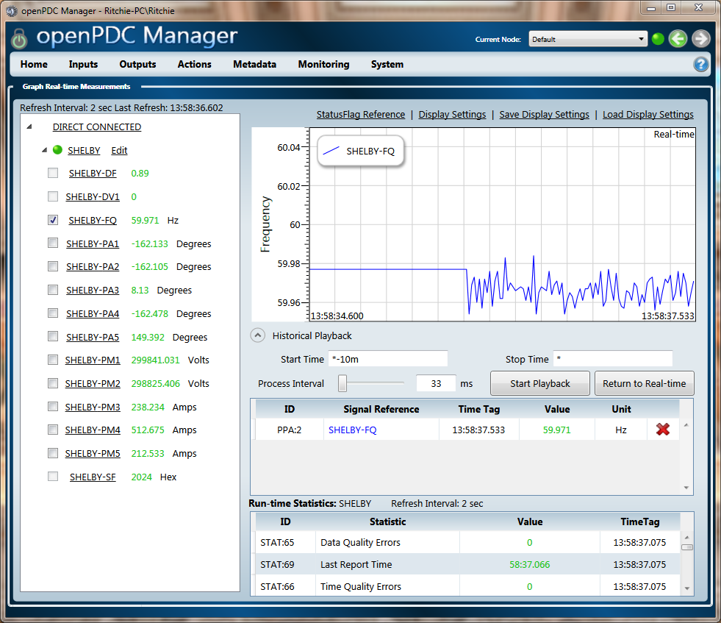Collapse the Historical Playback section
This screenshot has width=721, height=623.
click(257, 335)
